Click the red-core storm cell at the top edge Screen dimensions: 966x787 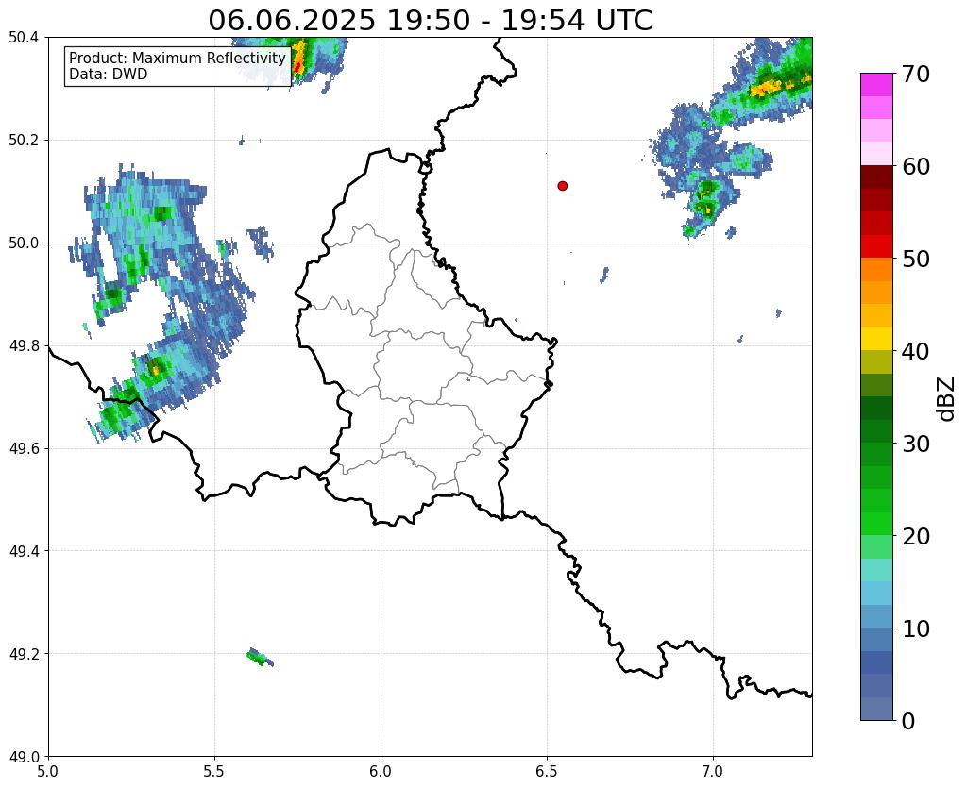(298, 61)
